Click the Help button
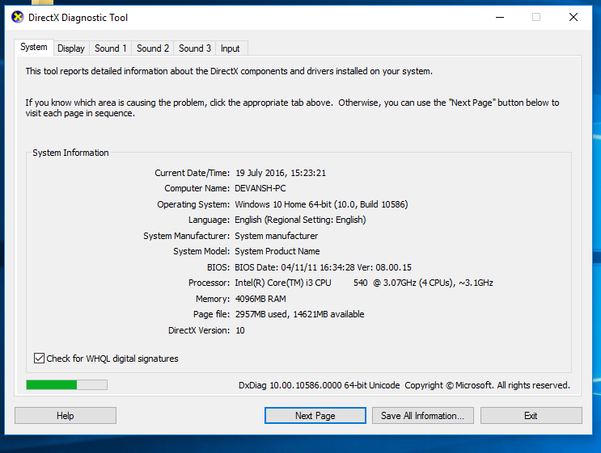Image resolution: width=601 pixels, height=453 pixels. pyautogui.click(x=66, y=416)
